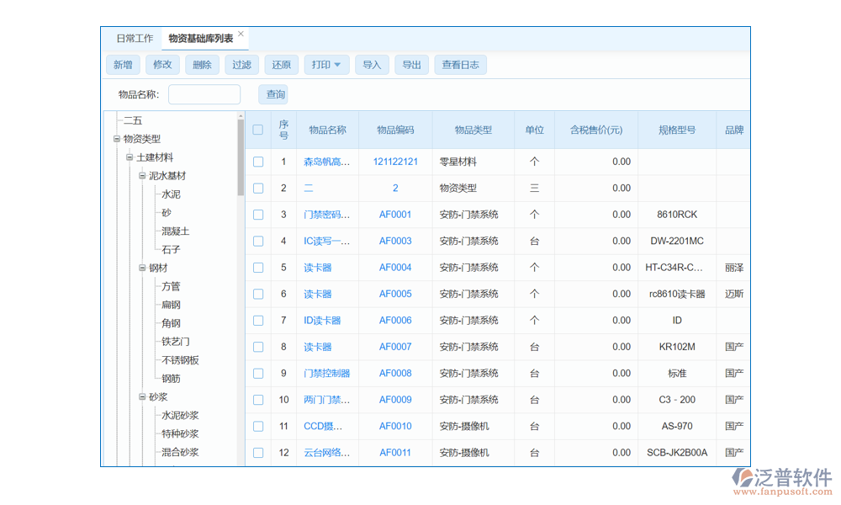Open the 打印 dropdown arrow

337,65
